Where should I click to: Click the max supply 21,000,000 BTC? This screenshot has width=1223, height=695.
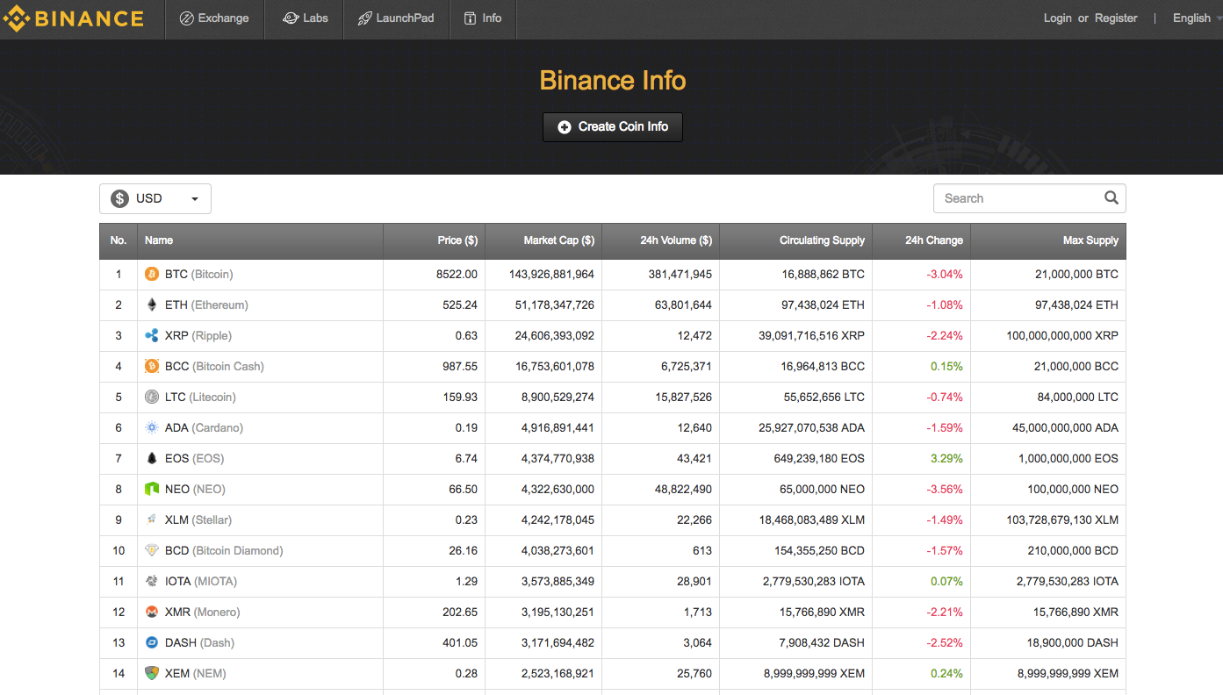pos(1077,275)
